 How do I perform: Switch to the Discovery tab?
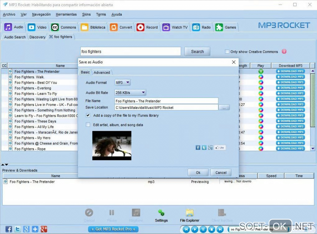click(x=37, y=37)
